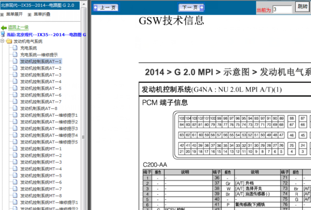This screenshot has height=210, width=311.
Task: Click document icon beside 发动机控制系统AT—4
Action: click(x=15, y=81)
